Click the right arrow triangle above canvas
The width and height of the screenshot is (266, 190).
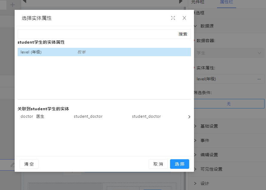(181, 1)
